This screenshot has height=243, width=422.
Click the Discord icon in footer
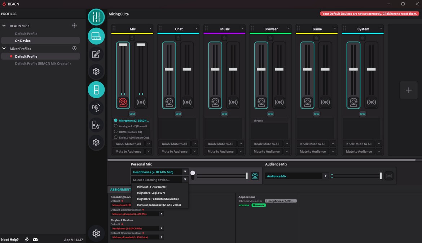coord(35,239)
